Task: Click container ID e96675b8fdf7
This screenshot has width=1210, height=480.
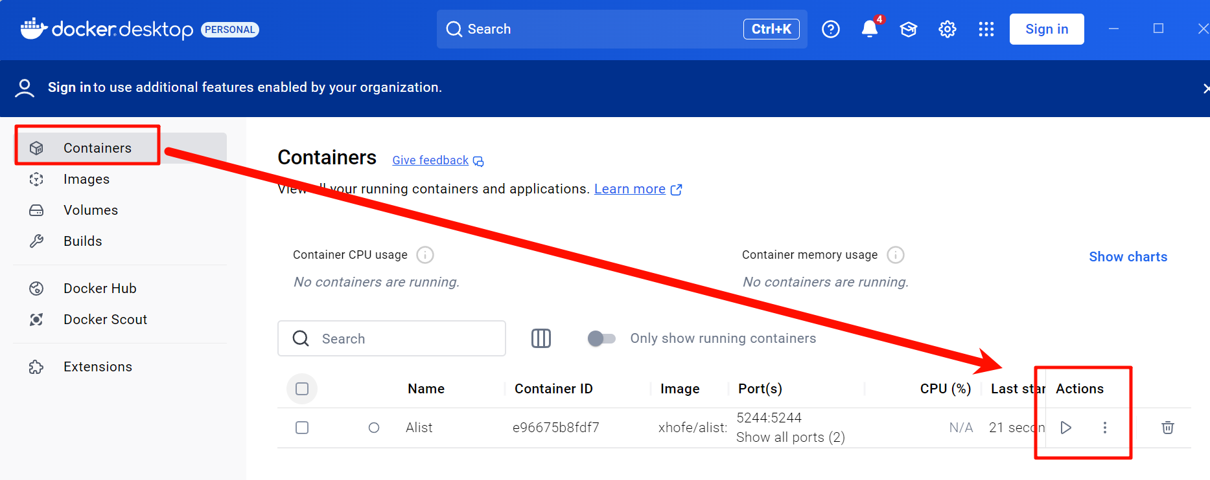Action: [556, 428]
